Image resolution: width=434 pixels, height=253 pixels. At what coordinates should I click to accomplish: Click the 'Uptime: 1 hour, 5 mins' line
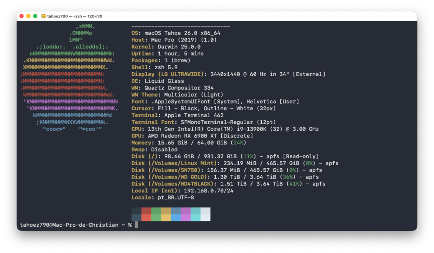coord(168,54)
